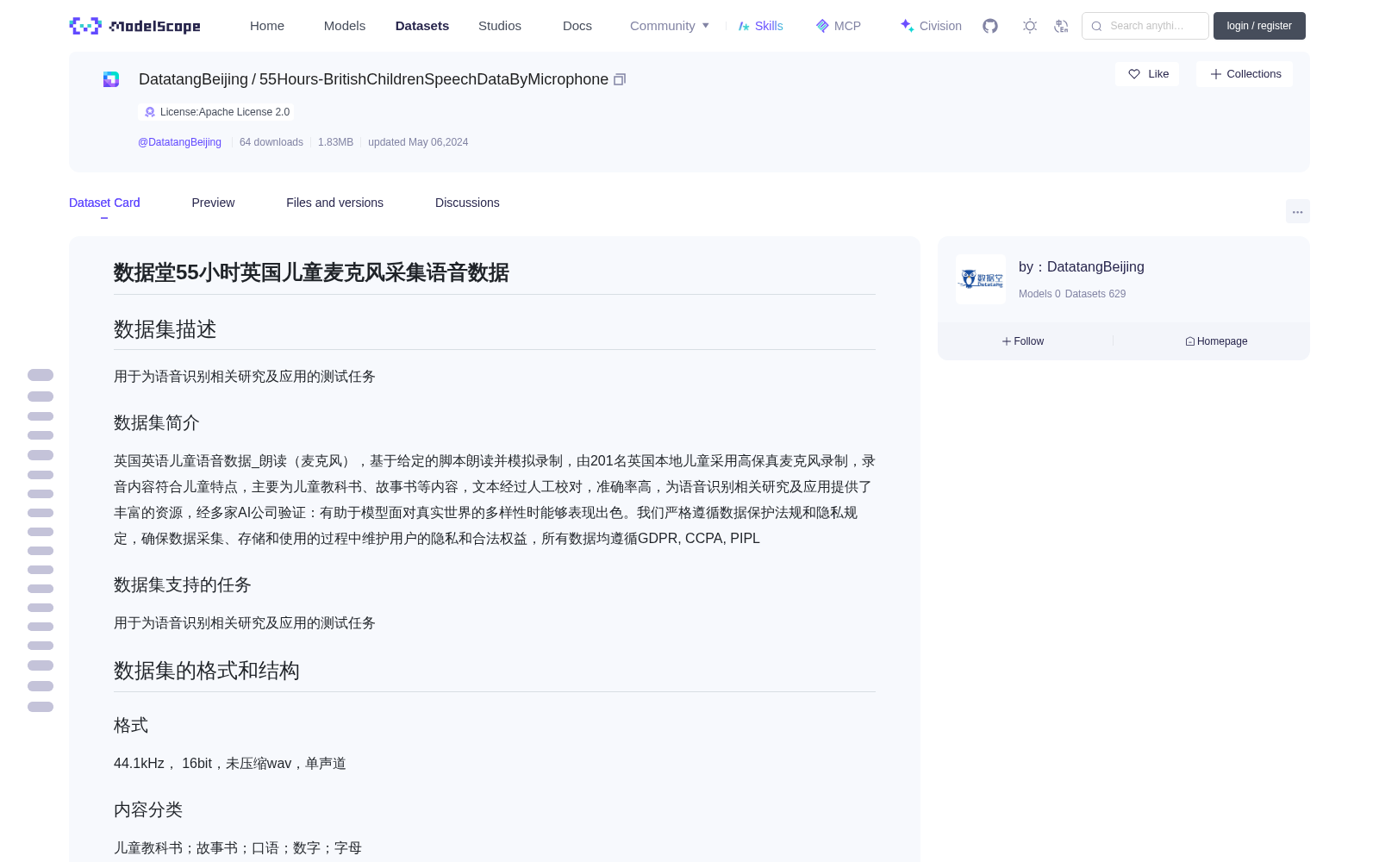Copy dataset name with the copy icon
This screenshot has height=862, width=1379.
click(620, 79)
